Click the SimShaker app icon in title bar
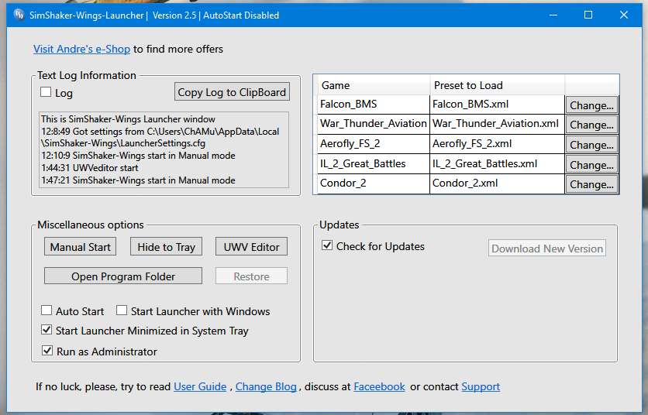 (19, 15)
